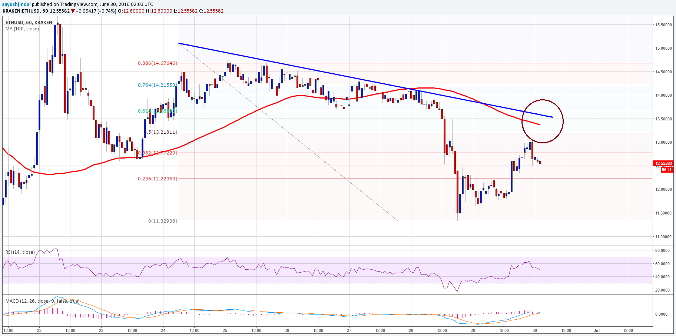Click the C:12.55582 close price value
The width and height of the screenshot is (676, 336).
coord(212,11)
